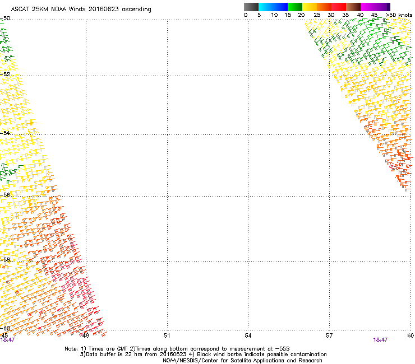This screenshot has height=364, width=415.
Task: Click the green 15-20 knots color band
Action: (x=295, y=7)
